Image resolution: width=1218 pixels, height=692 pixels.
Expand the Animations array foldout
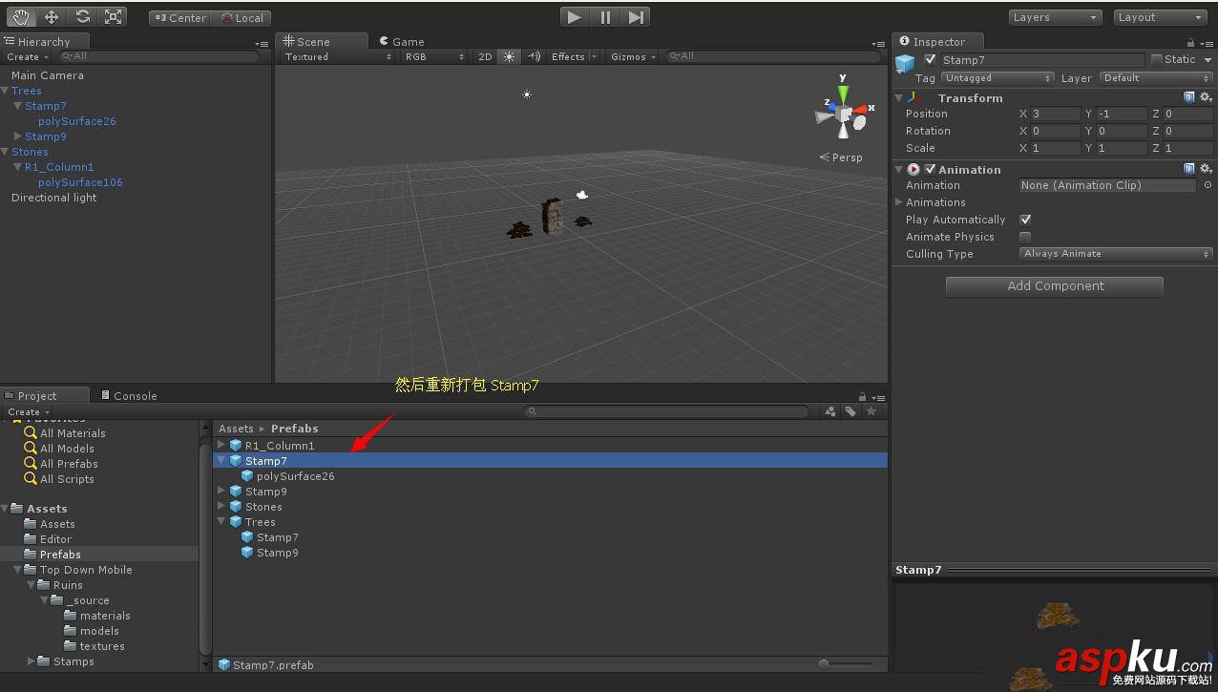pyautogui.click(x=899, y=202)
